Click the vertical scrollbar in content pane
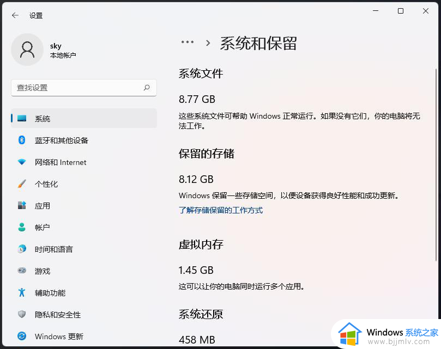Image resolution: width=441 pixels, height=349 pixels. point(436,164)
